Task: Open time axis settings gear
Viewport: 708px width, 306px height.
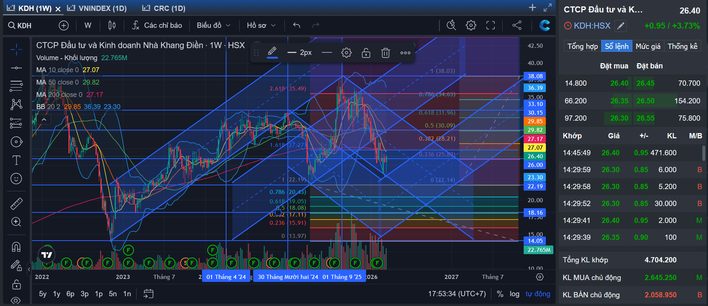Action: click(540, 277)
